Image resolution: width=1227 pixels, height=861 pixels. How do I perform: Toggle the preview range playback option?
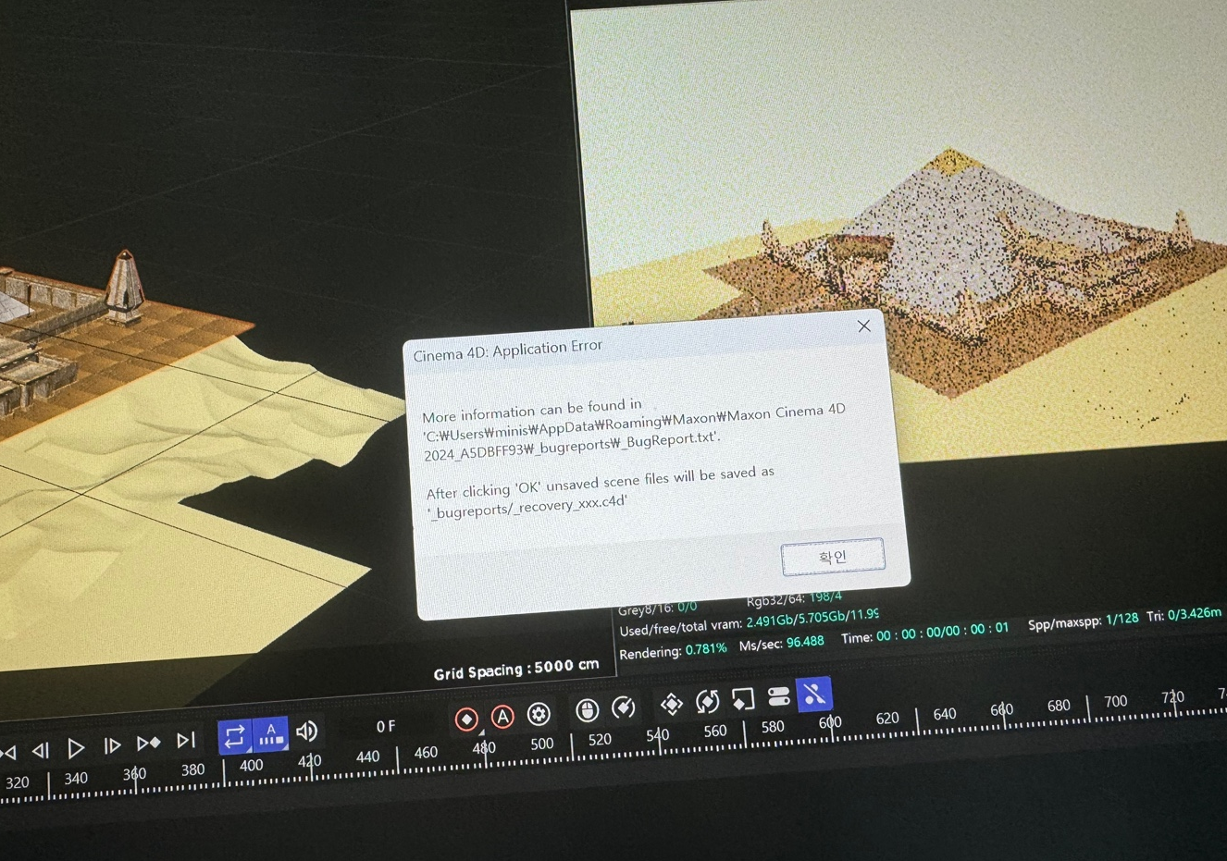[270, 734]
